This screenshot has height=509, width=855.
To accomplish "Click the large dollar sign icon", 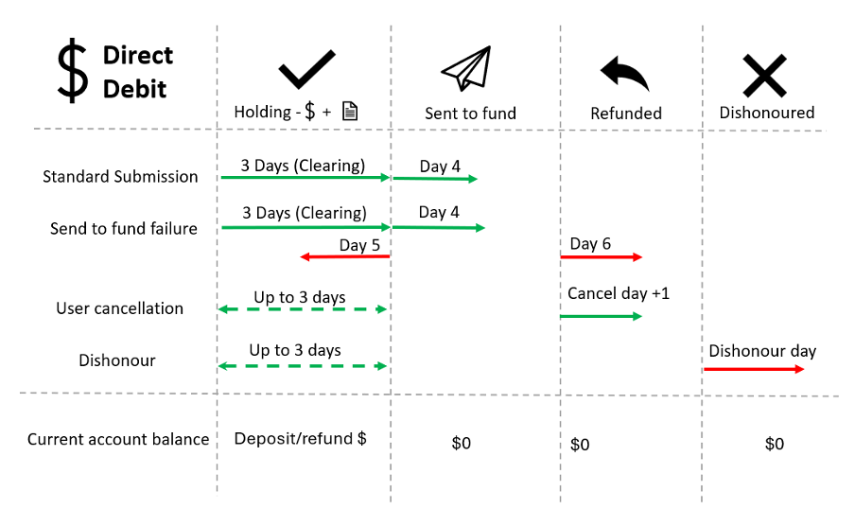I will pos(73,70).
